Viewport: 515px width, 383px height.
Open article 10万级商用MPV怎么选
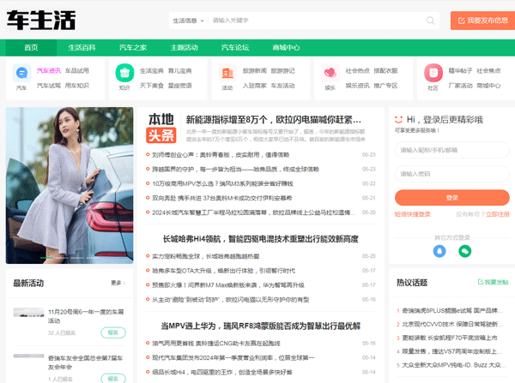tap(222, 183)
